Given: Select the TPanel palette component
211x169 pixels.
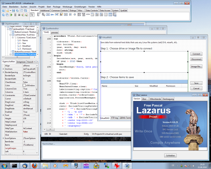Looking at the screenshot, I should (106, 15).
